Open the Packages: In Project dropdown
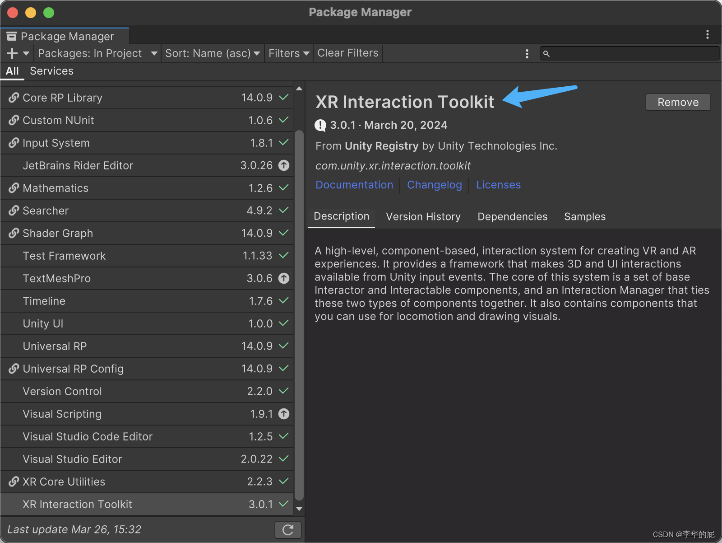Image resolution: width=722 pixels, height=543 pixels. (97, 53)
